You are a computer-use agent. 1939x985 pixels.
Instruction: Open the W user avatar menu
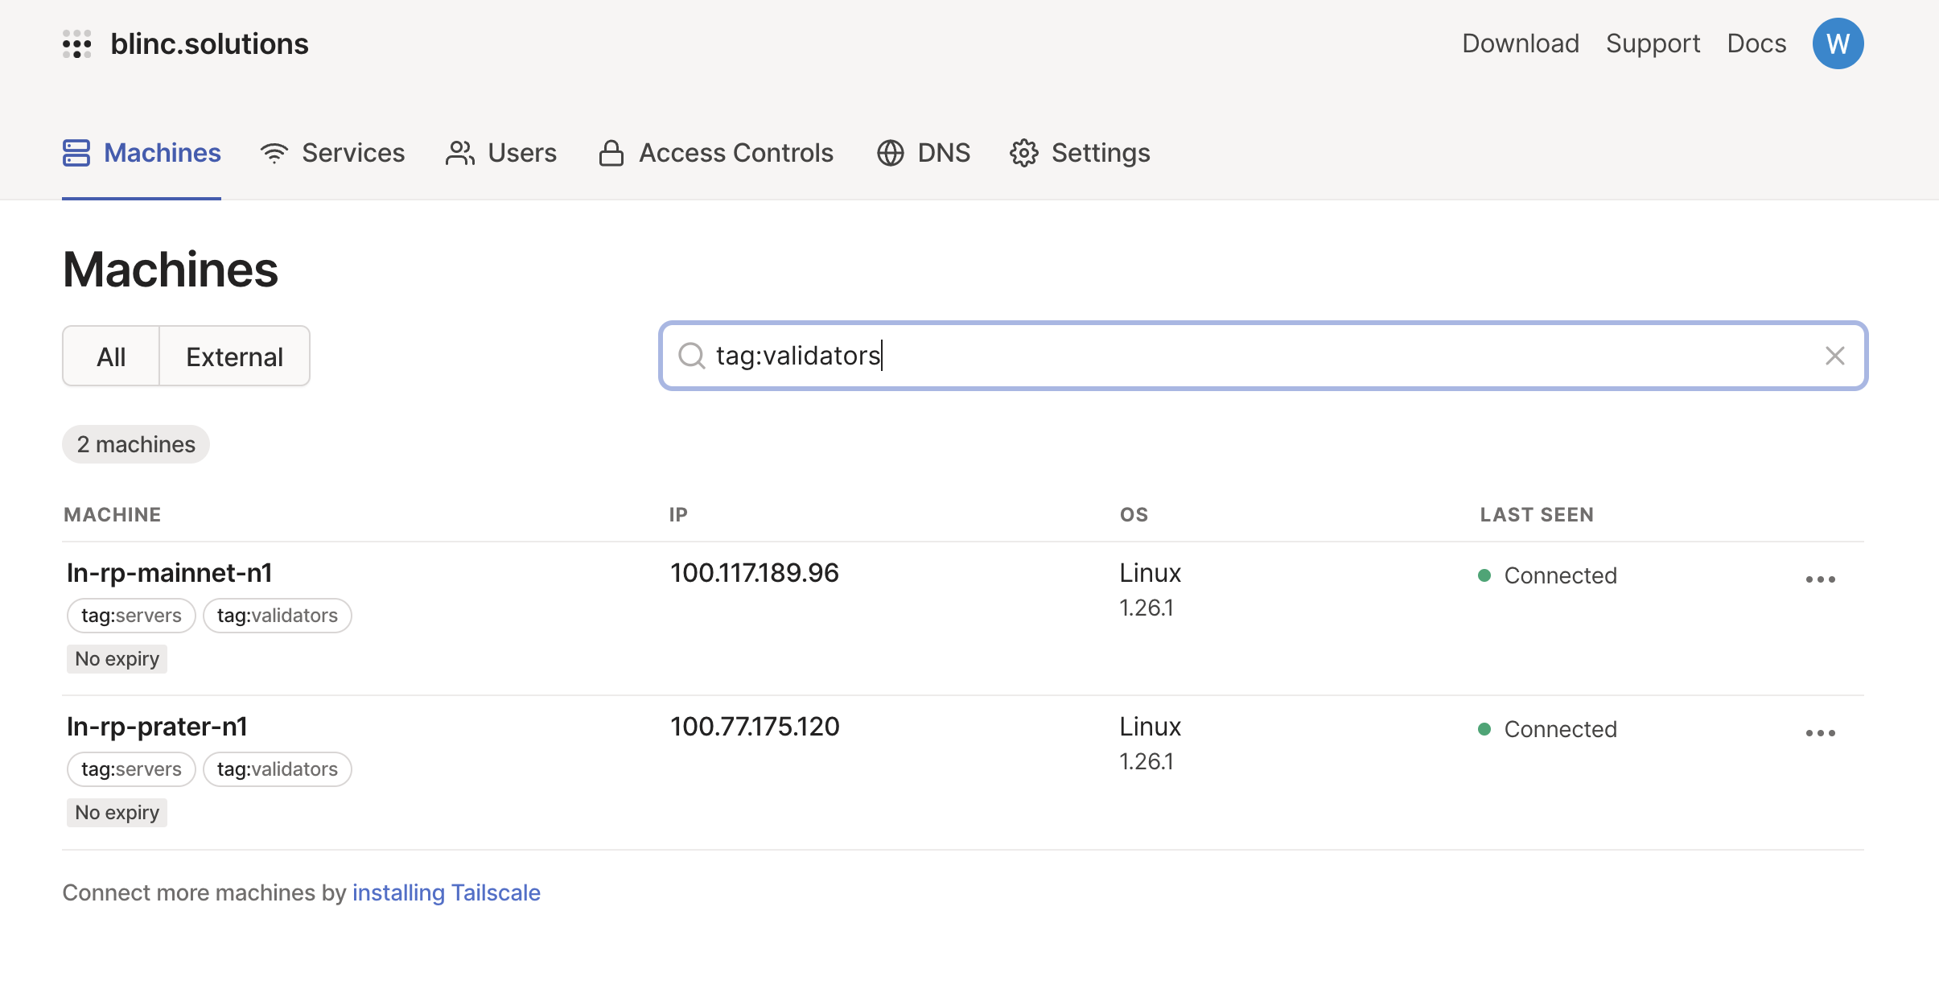[x=1838, y=43]
